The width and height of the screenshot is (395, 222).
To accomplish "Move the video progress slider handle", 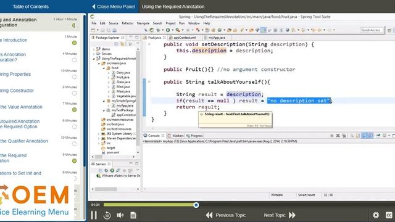I will (196, 205).
